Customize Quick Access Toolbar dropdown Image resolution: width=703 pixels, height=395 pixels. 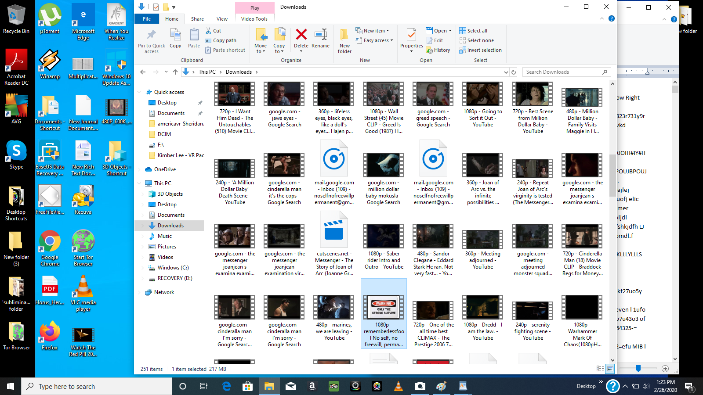174,7
